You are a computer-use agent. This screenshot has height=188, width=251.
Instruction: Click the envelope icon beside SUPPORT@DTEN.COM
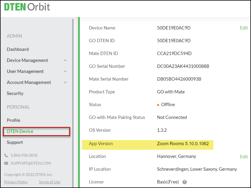coord(6,163)
